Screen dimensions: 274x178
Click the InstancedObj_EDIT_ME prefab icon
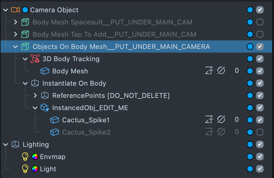pyautogui.click(x=45, y=108)
